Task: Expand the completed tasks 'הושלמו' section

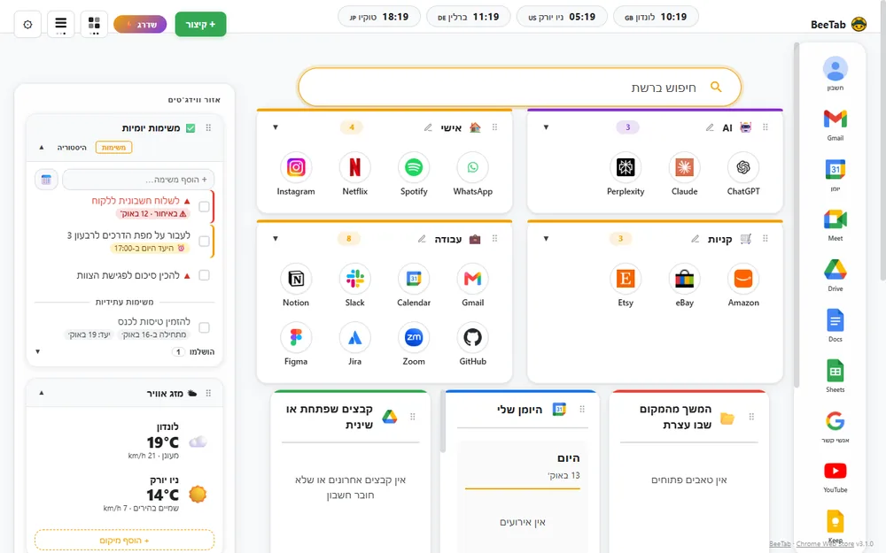Action: (x=38, y=351)
